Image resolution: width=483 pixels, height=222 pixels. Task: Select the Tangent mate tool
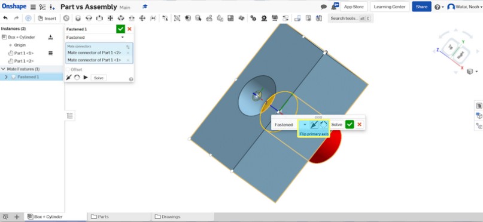tap(165, 18)
